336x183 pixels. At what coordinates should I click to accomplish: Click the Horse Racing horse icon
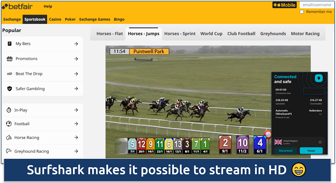[9, 138]
